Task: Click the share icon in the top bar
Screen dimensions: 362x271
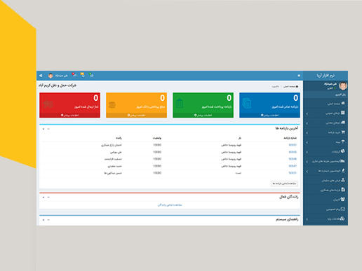Action: tap(41, 76)
